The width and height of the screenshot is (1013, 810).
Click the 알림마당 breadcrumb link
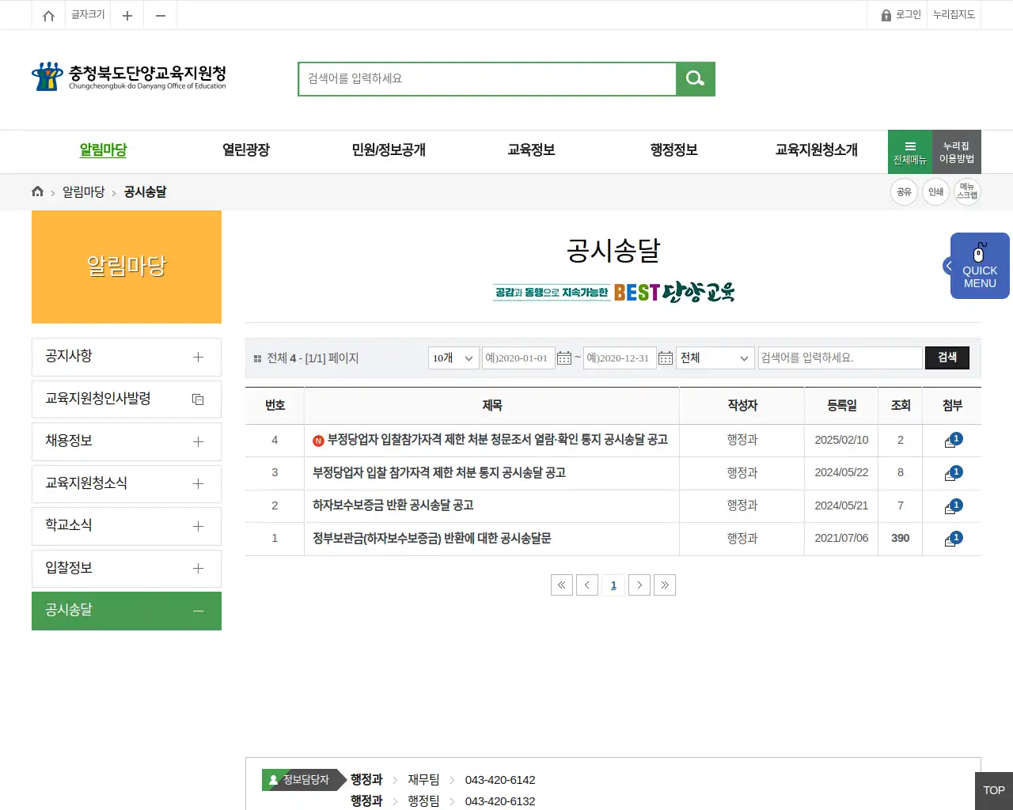(x=84, y=192)
